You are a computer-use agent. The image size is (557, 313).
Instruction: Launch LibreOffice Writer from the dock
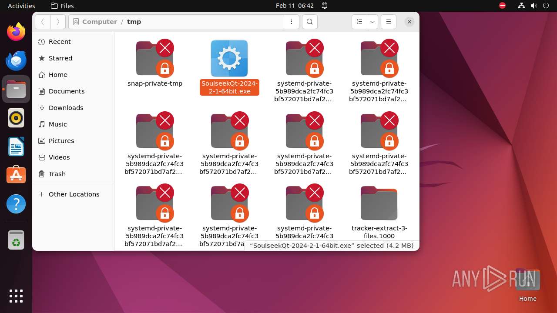coord(16,147)
